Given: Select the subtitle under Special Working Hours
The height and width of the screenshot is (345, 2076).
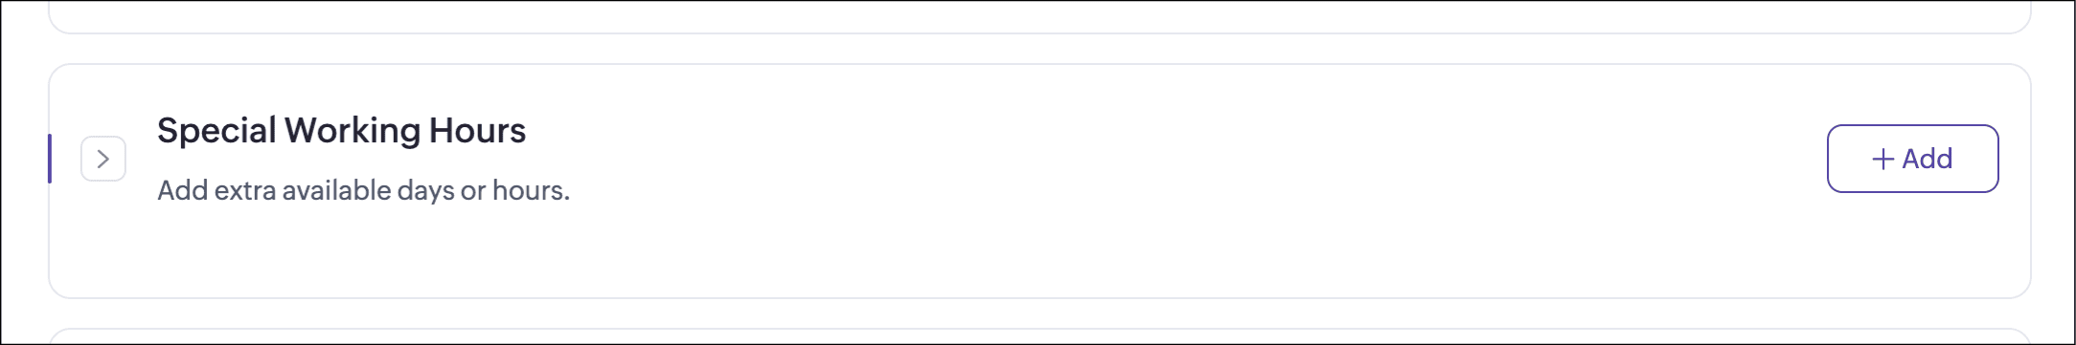Looking at the screenshot, I should (363, 190).
